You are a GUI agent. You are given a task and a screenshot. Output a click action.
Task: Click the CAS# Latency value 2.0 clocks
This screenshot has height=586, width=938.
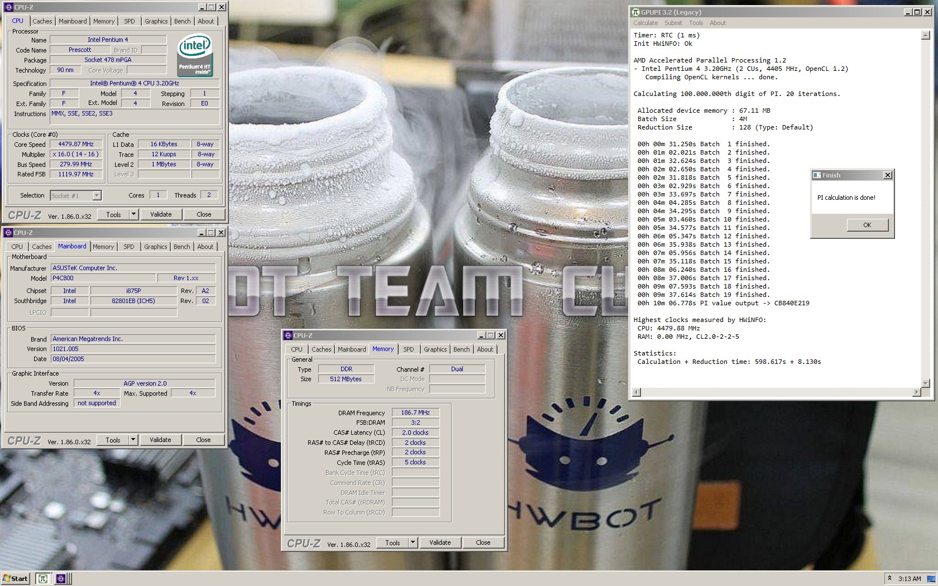pyautogui.click(x=415, y=433)
